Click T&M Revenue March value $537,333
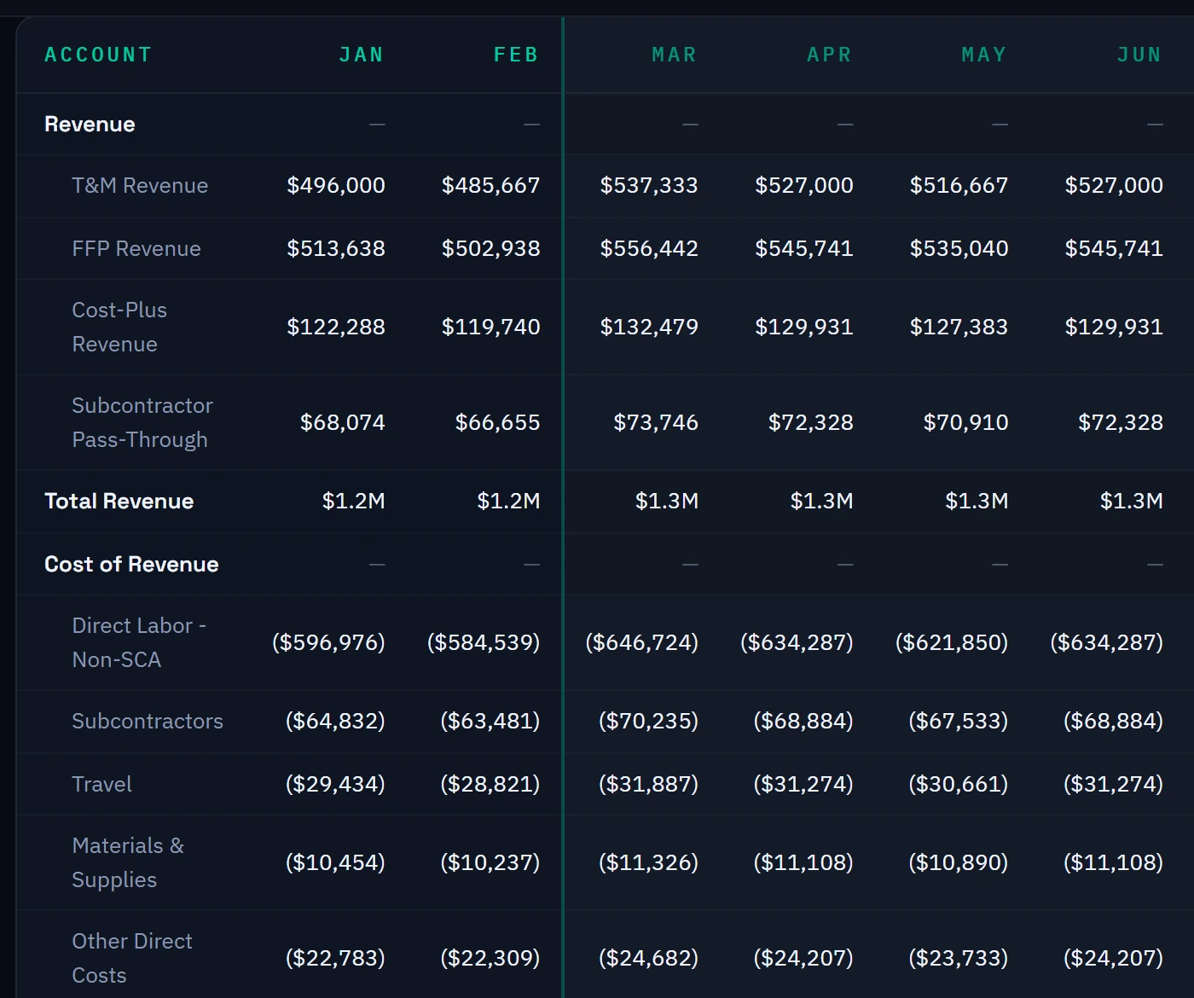Screen dimensions: 1194x998 (649, 186)
